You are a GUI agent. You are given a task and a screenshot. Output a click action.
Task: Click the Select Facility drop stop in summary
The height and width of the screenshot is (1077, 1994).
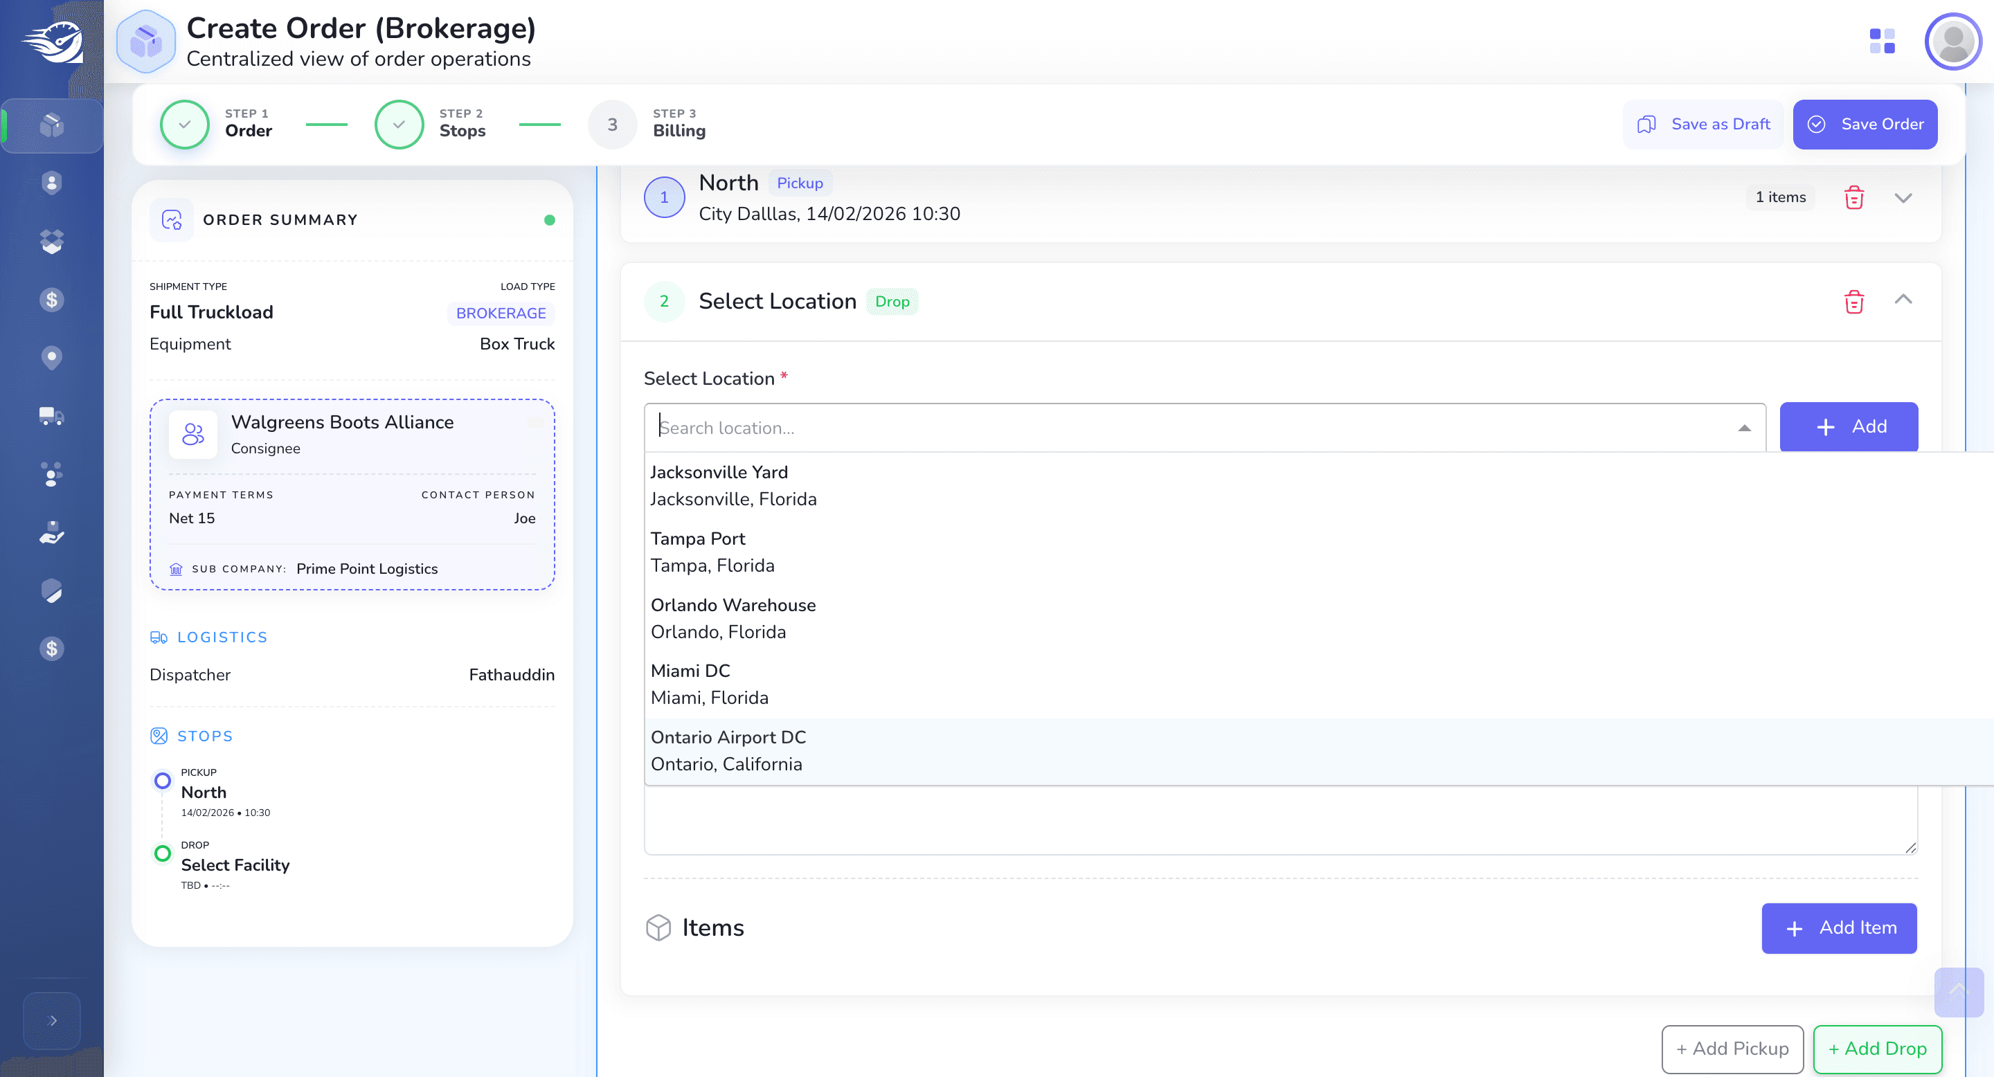pyautogui.click(x=235, y=866)
